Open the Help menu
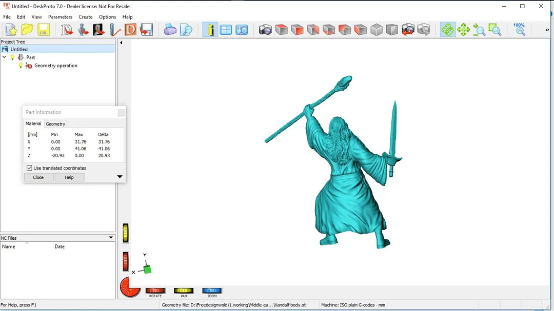 (127, 17)
